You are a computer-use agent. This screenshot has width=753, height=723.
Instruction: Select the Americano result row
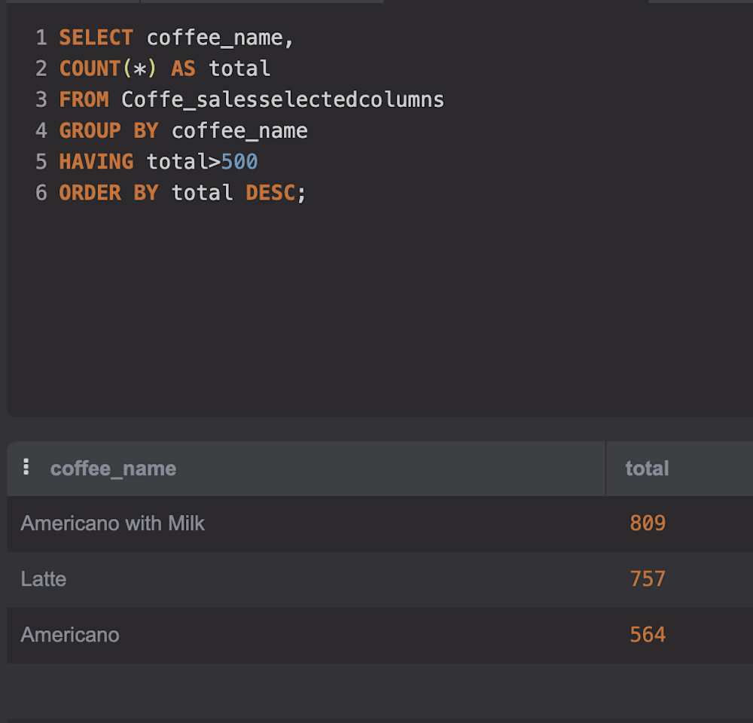click(x=380, y=635)
